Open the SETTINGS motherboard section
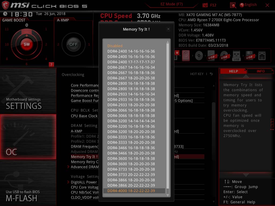The width and height of the screenshot is (275, 206). (28, 91)
